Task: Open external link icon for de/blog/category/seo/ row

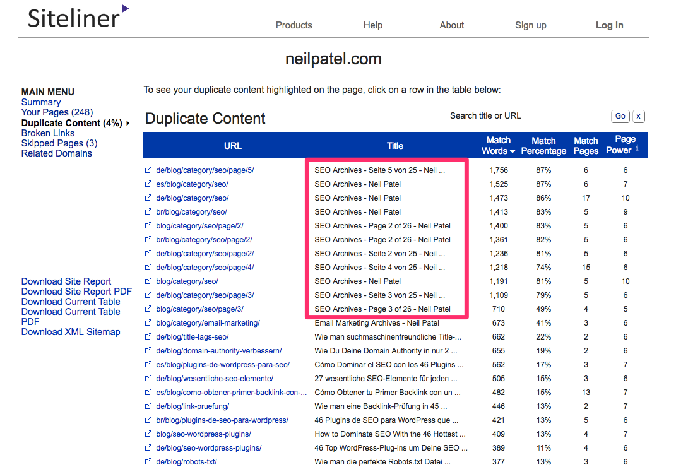Action: pyautogui.click(x=148, y=198)
